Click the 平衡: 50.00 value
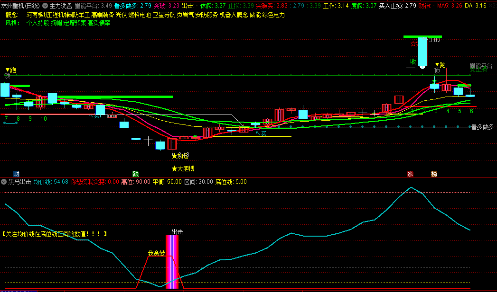The width and height of the screenshot is (497, 292). pyautogui.click(x=167, y=182)
